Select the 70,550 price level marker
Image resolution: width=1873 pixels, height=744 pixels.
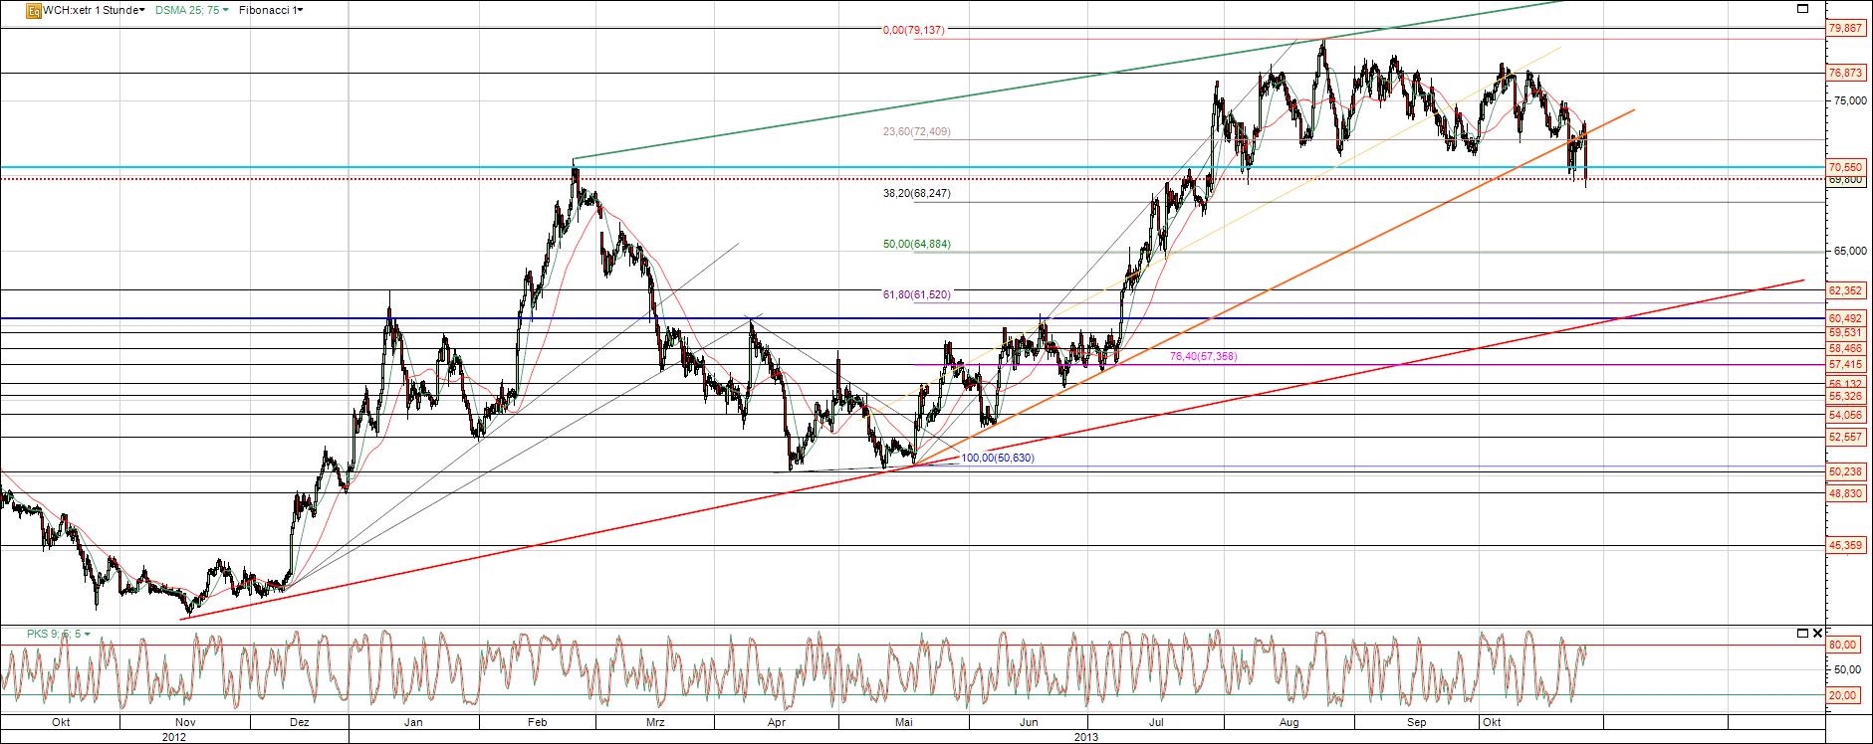pyautogui.click(x=1846, y=167)
